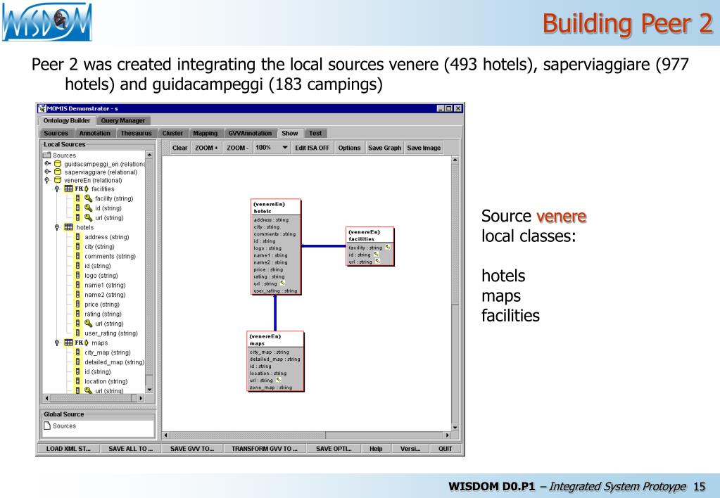720x498 pixels.
Task: Expand the guidacampeggi_en source node
Action: pos(47,164)
